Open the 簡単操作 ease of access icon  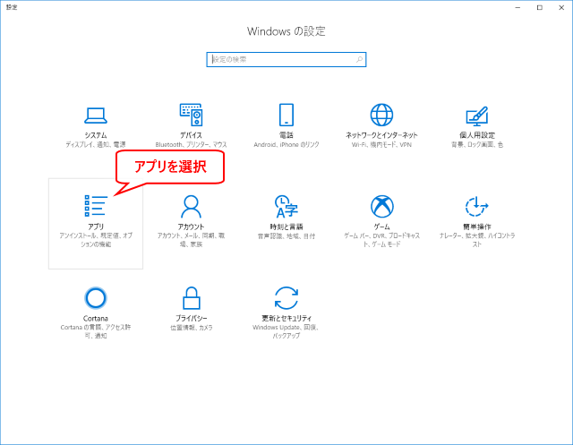[x=477, y=207]
